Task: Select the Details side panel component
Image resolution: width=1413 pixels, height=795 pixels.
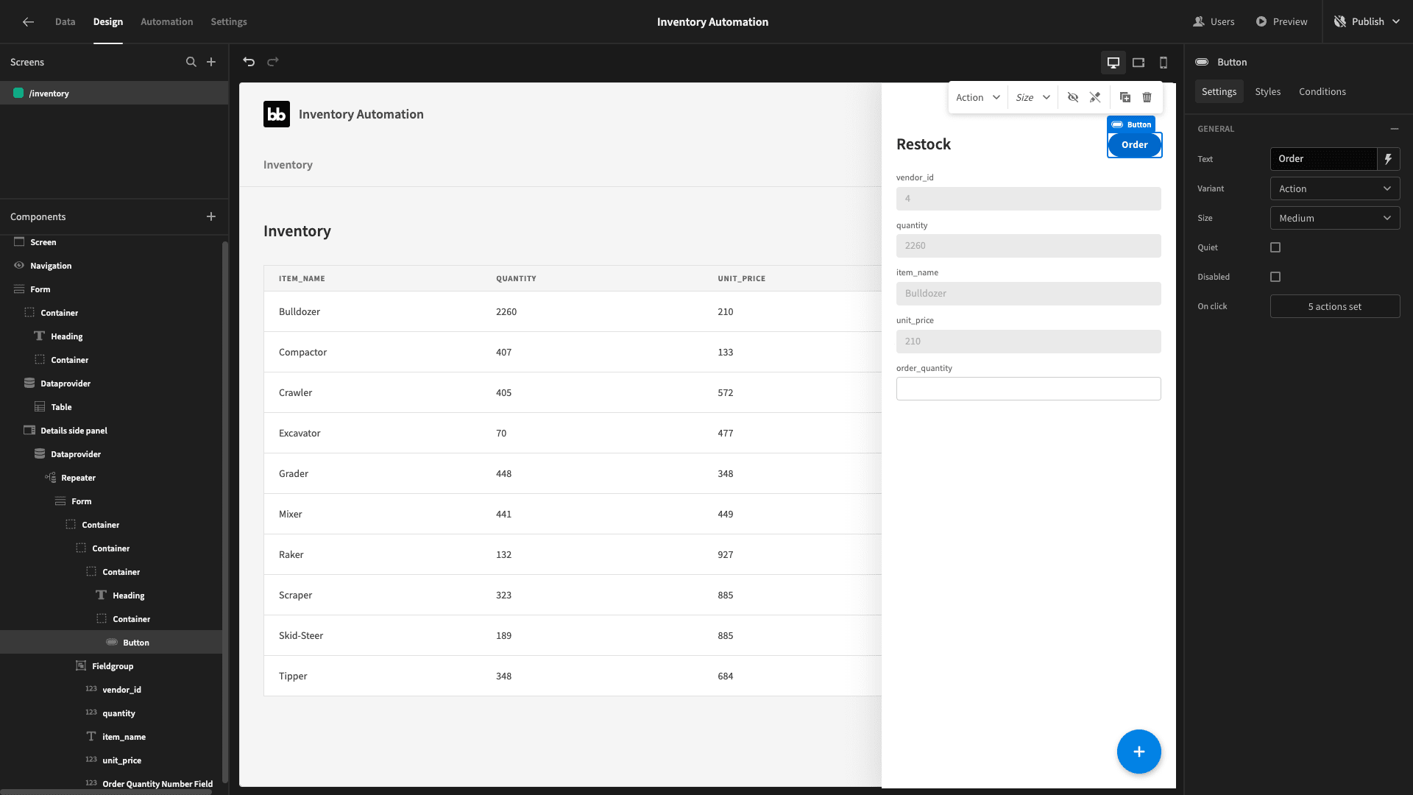Action: pos(111,431)
